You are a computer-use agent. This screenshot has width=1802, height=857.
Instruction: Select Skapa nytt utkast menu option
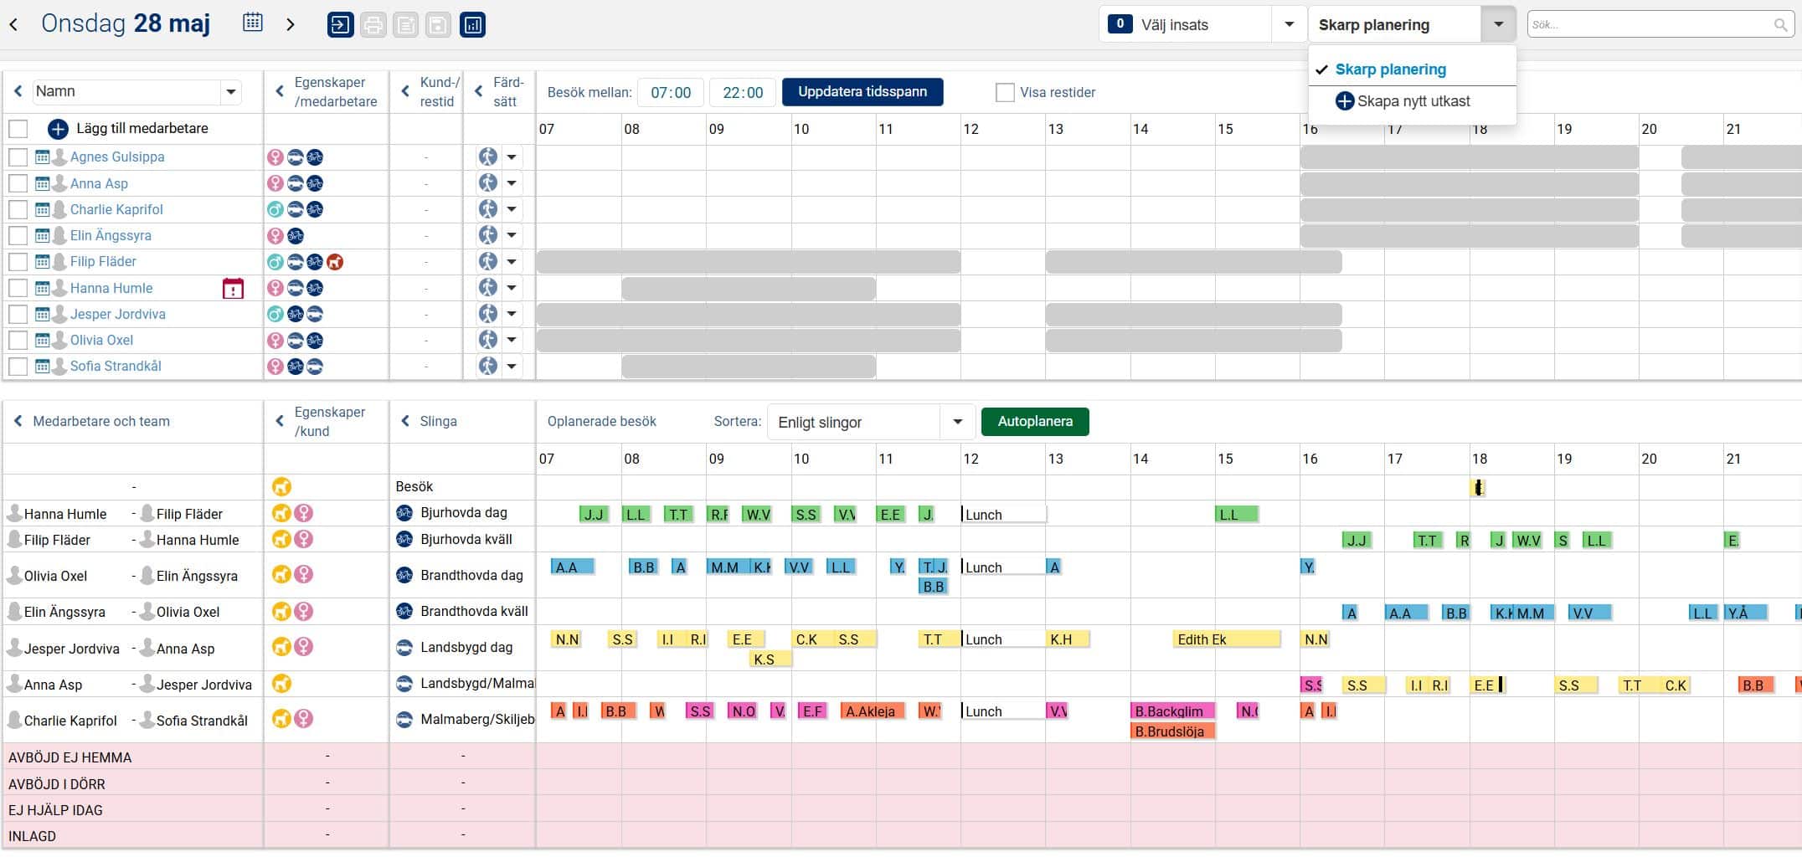click(x=1403, y=101)
